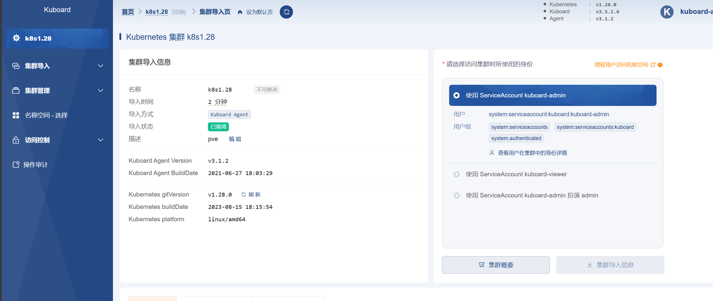Expand the 集群管理 sidebar chevron
The height and width of the screenshot is (301, 713).
pos(100,90)
